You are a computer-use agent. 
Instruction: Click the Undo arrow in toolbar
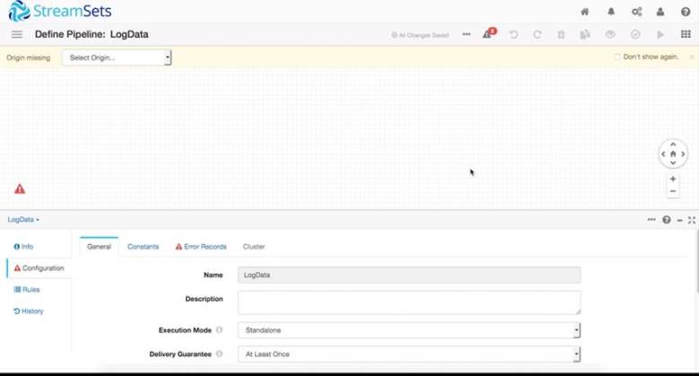(513, 35)
